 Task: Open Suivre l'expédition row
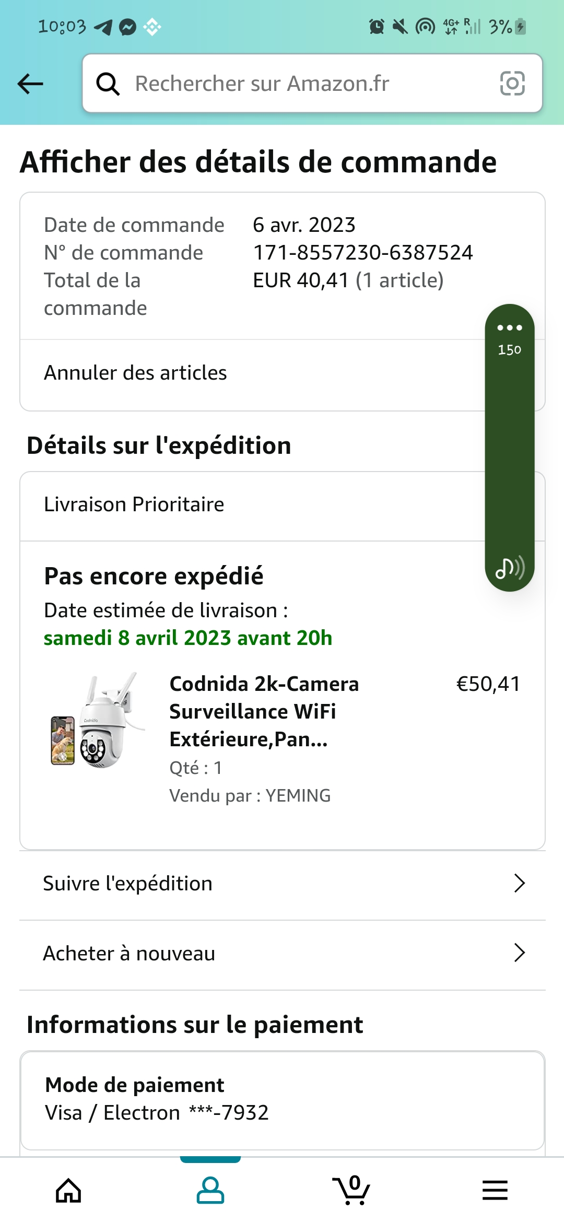(x=128, y=884)
